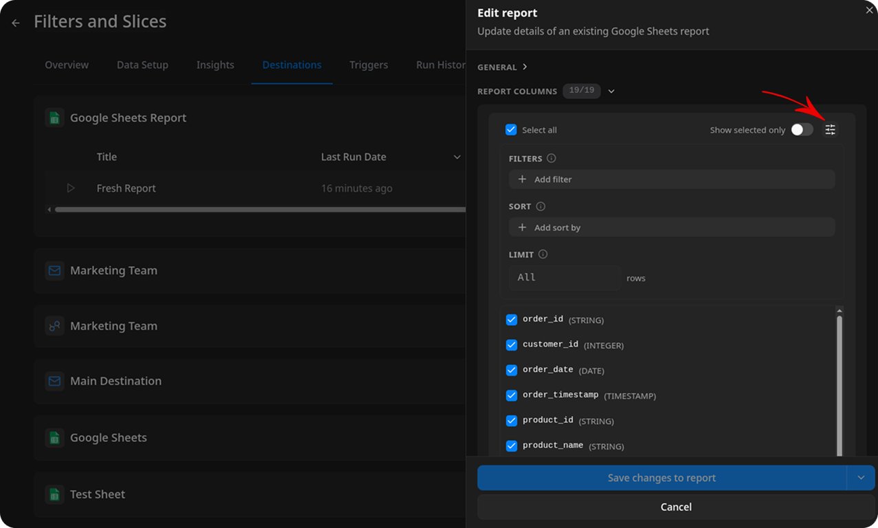Click the columns list scroll-up arrow

click(x=839, y=311)
